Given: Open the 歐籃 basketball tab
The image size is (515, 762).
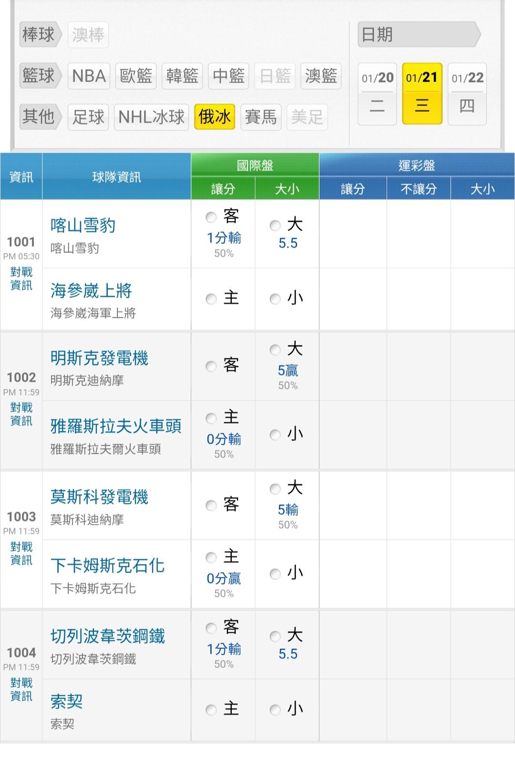Looking at the screenshot, I should pos(135,76).
